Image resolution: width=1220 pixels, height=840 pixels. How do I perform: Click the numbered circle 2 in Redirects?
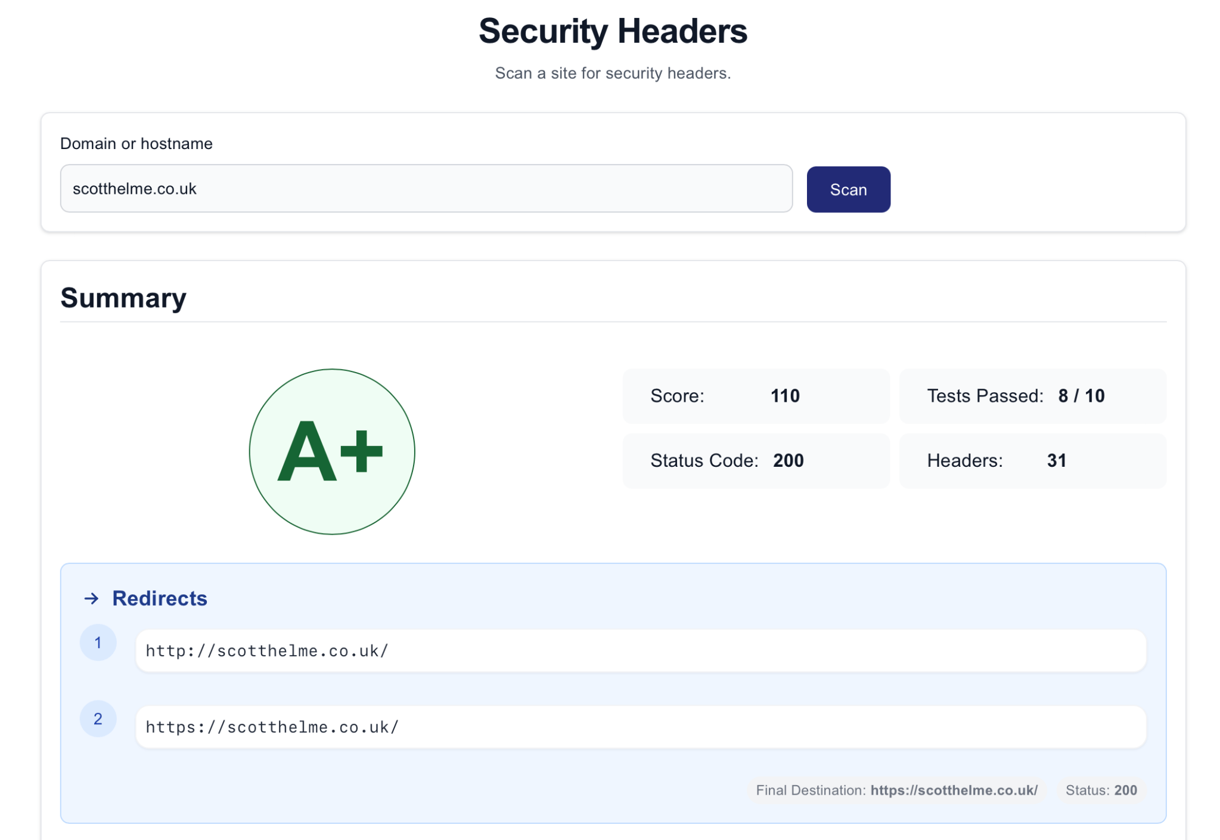pyautogui.click(x=98, y=719)
